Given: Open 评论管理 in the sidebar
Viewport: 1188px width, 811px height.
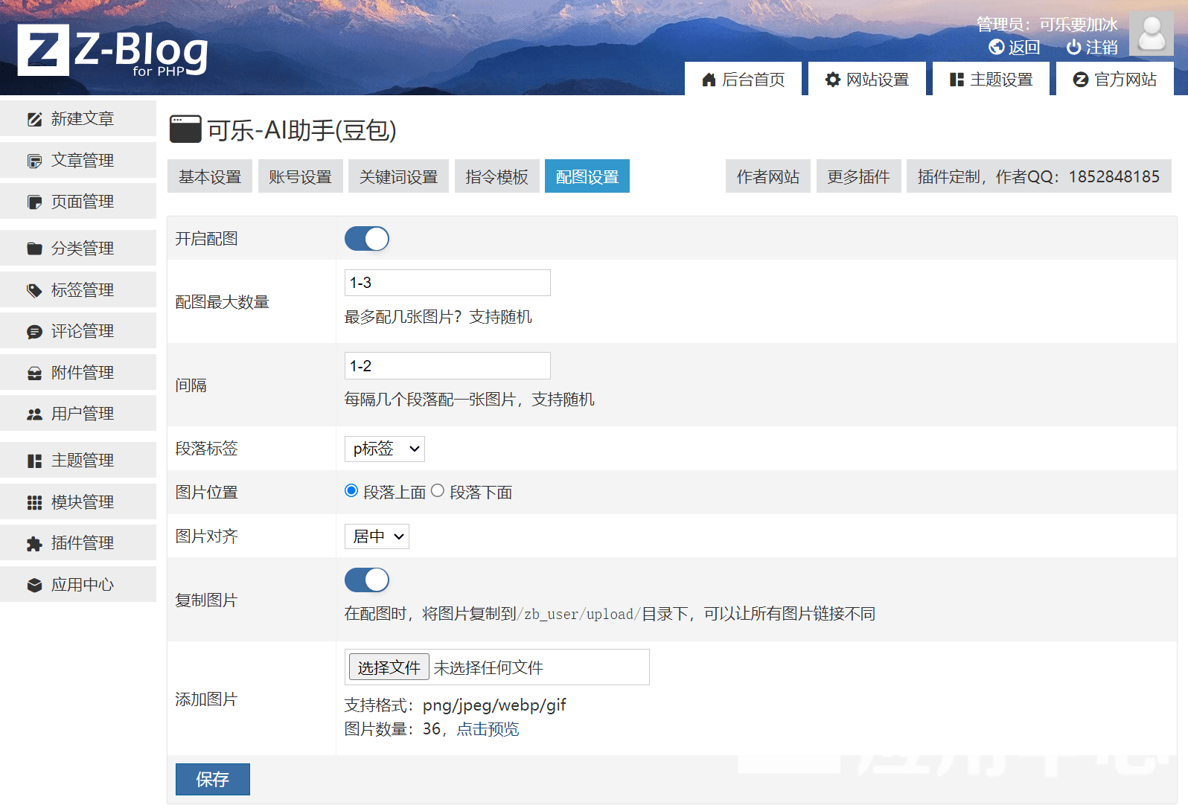Looking at the screenshot, I should (78, 331).
